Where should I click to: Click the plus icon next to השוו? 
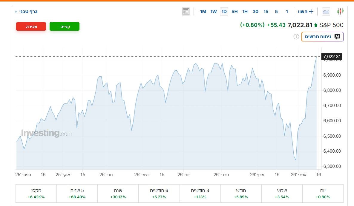point(311,12)
